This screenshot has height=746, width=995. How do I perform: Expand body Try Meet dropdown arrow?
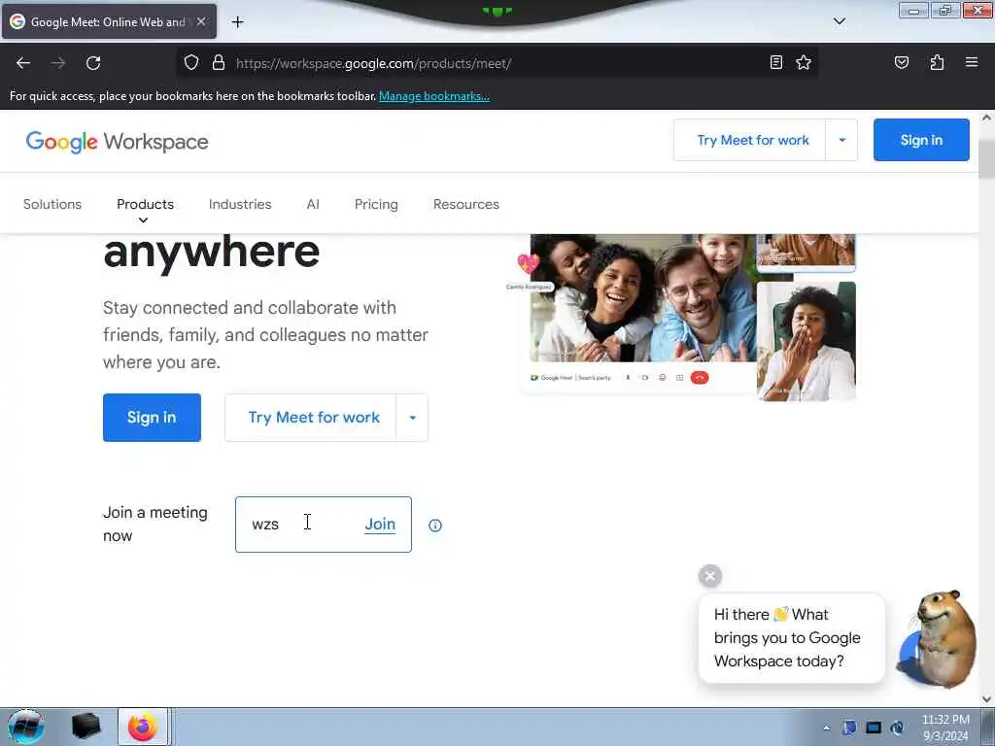(412, 418)
